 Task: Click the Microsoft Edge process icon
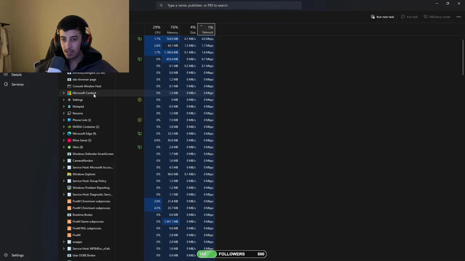pos(69,133)
